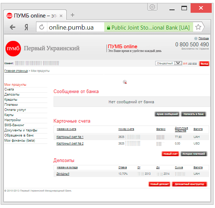Click the 13,70% deposit rate
The image size is (215, 208).
(123, 174)
